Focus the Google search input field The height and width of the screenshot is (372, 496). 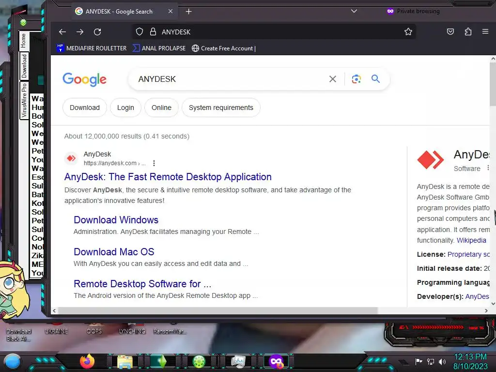231,79
